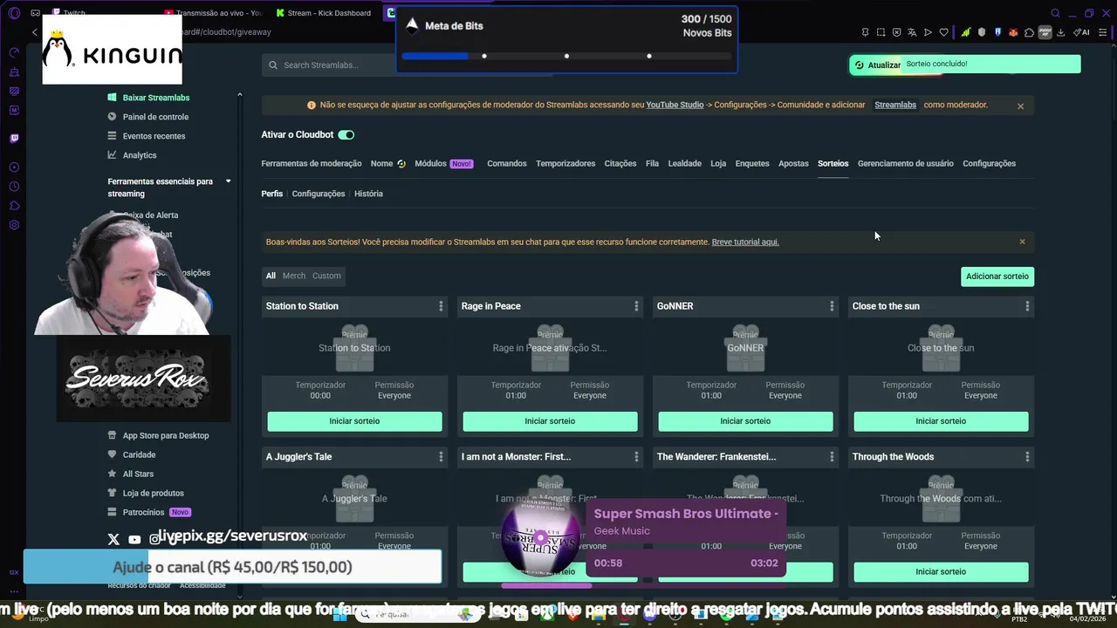1117x628 pixels.
Task: Start the Rage in Peace giveaway
Action: 550,421
